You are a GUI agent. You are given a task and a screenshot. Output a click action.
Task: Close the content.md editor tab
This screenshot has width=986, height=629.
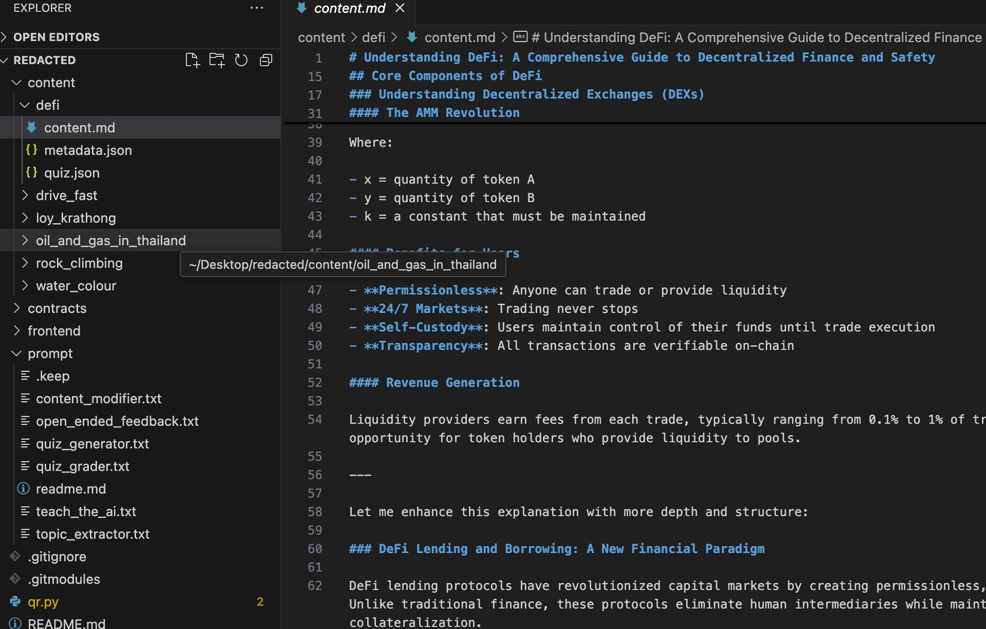pos(400,8)
